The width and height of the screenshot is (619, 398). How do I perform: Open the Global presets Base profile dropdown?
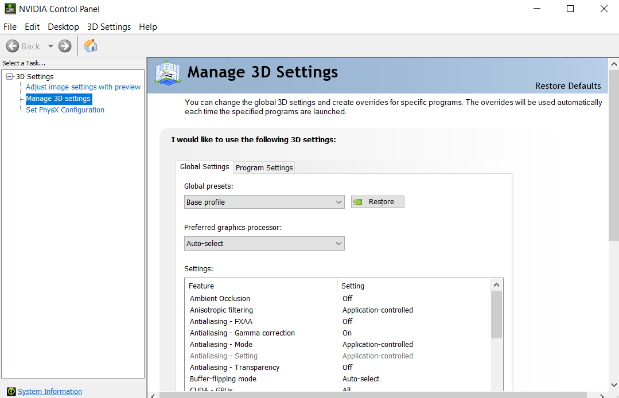[x=264, y=202]
